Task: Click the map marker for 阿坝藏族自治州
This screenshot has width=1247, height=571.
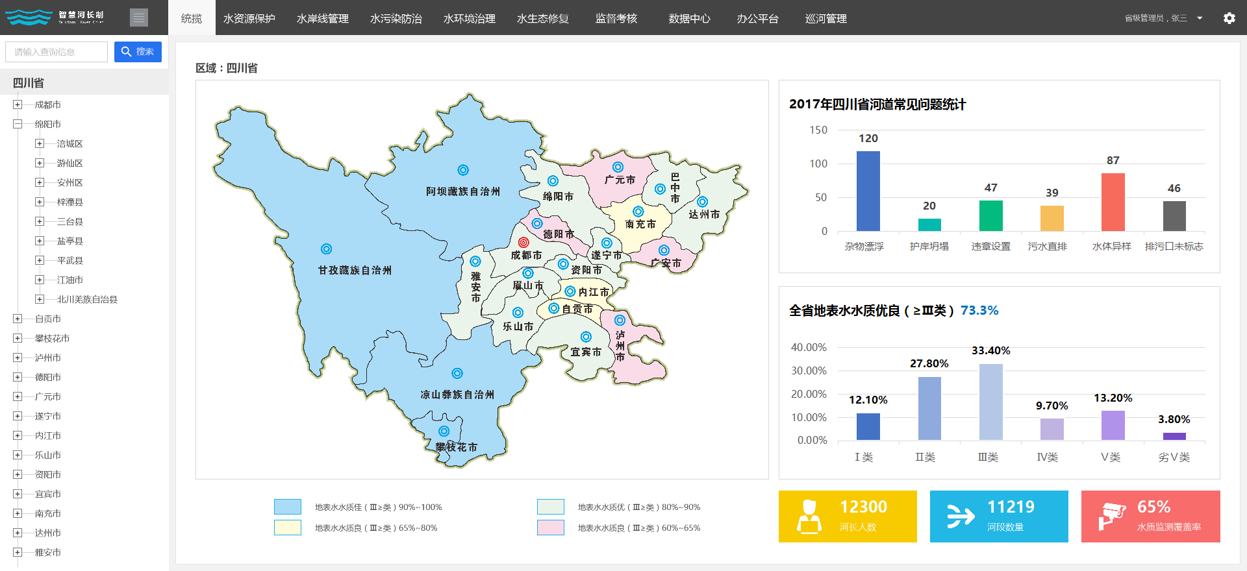Action: 463,170
